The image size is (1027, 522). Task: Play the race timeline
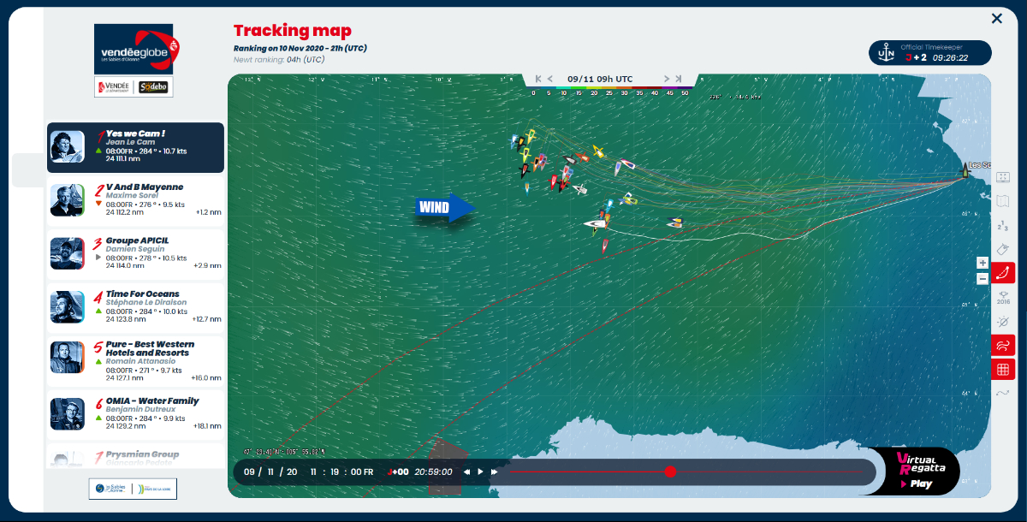pos(480,472)
